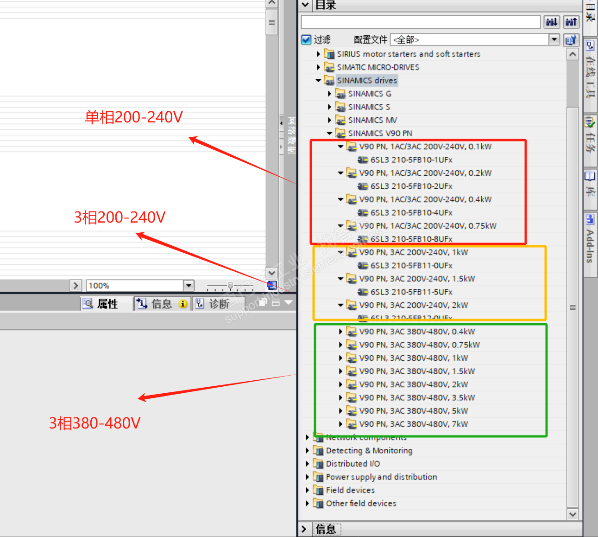
Task: Expand the 信息 section at catalog bottom
Action: 304,529
